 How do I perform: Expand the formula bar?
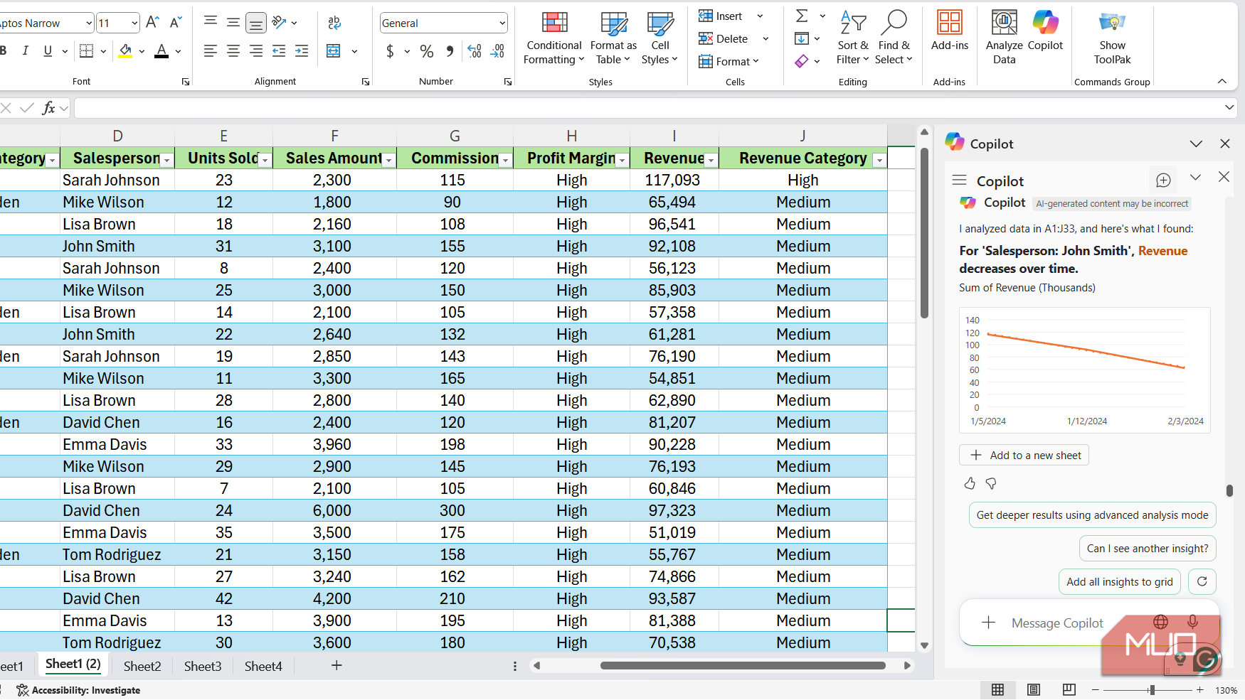tap(1229, 108)
